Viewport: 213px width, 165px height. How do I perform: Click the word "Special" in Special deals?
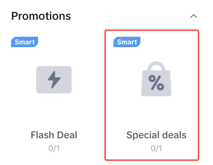tap(140, 135)
